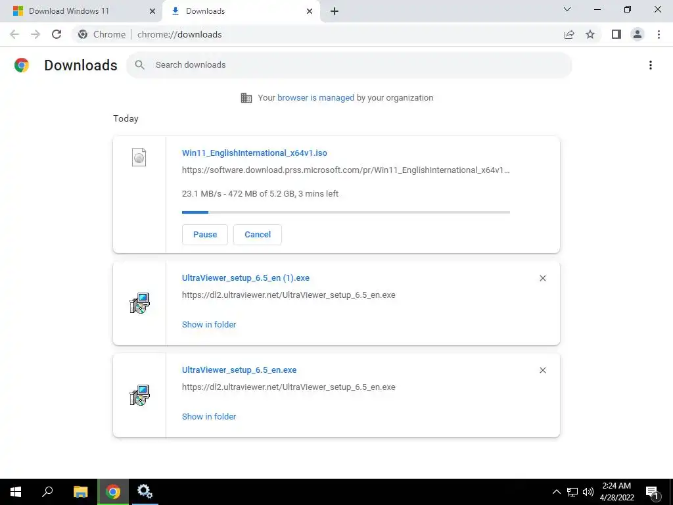673x505 pixels.
Task: Reload the Downloads page
Action: pyautogui.click(x=57, y=34)
